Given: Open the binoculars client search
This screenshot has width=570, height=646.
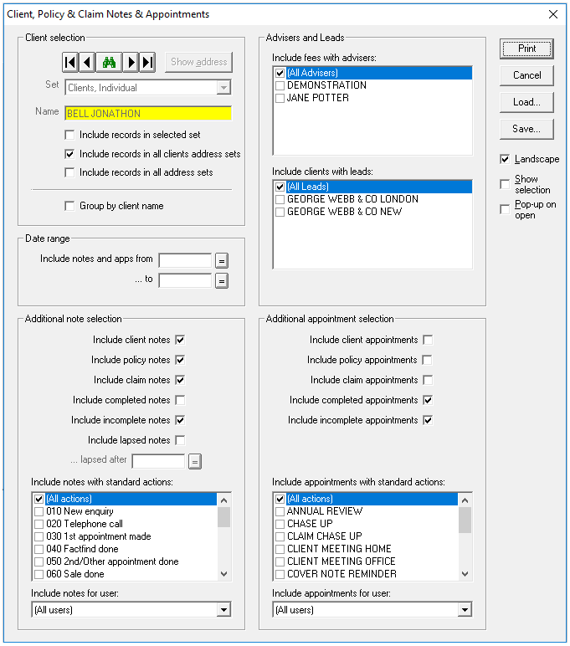Looking at the screenshot, I should point(109,62).
